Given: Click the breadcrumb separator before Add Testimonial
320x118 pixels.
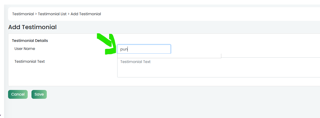Looking at the screenshot, I should click(69, 14).
